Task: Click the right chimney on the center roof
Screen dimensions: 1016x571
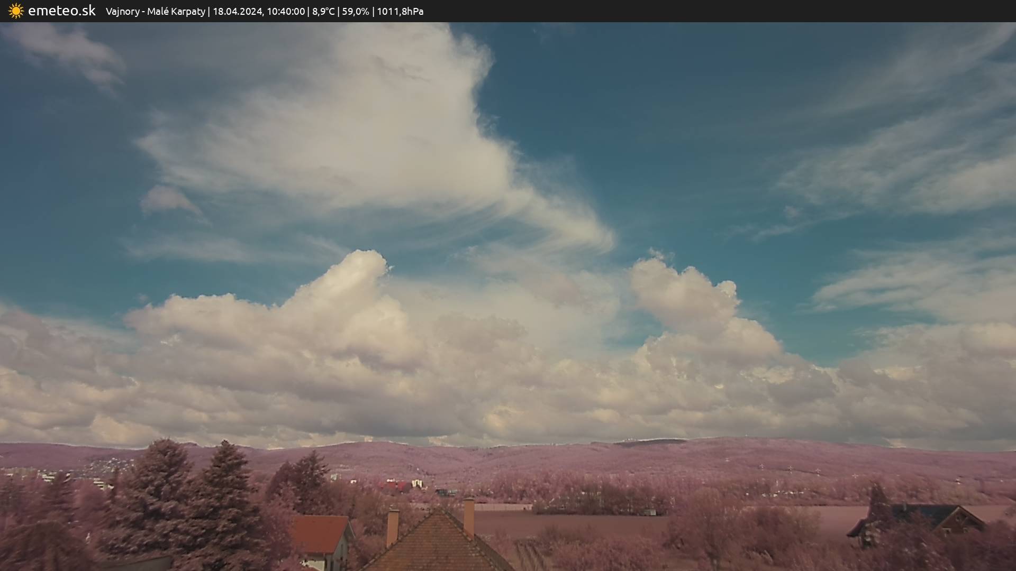Action: coord(469,517)
